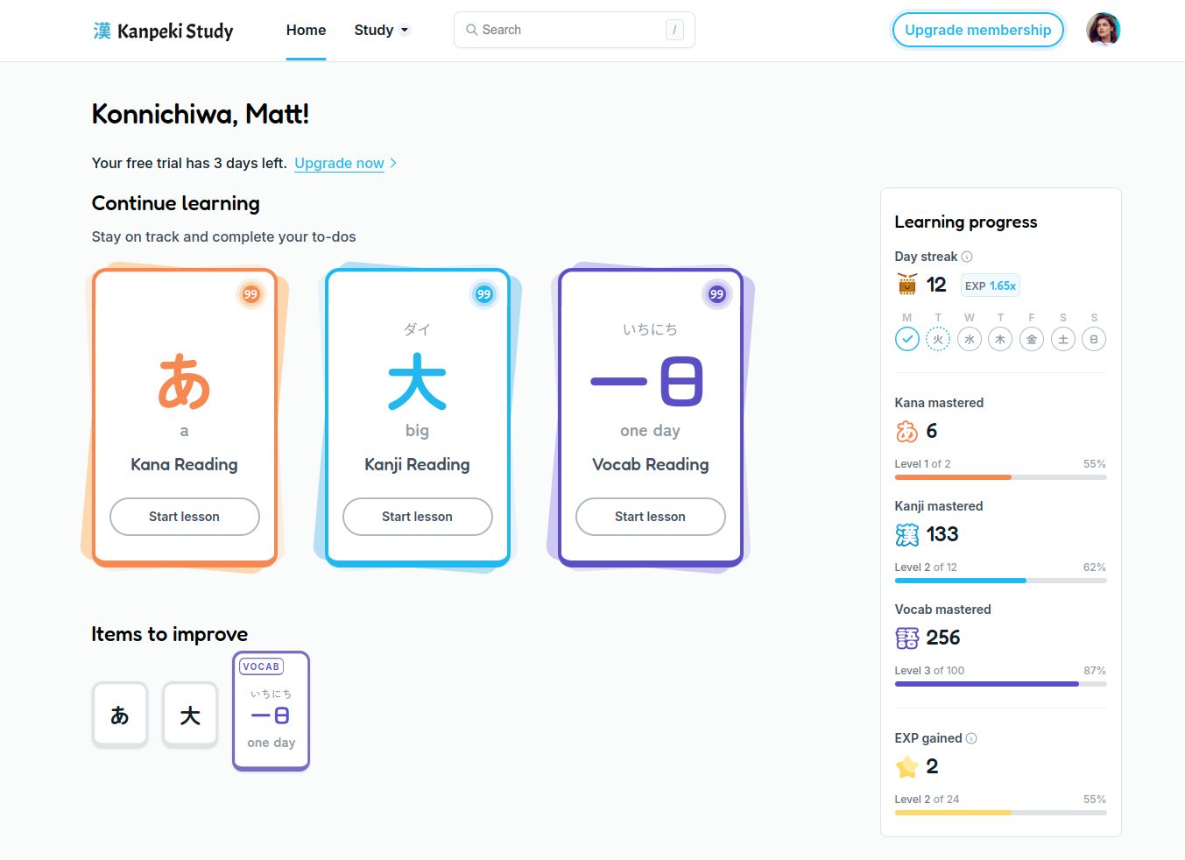This screenshot has width=1185, height=860.
Task: Show Day streak info tooltip icon
Action: (967, 257)
